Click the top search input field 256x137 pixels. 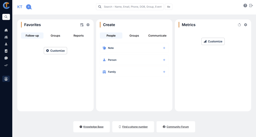(x=130, y=7)
